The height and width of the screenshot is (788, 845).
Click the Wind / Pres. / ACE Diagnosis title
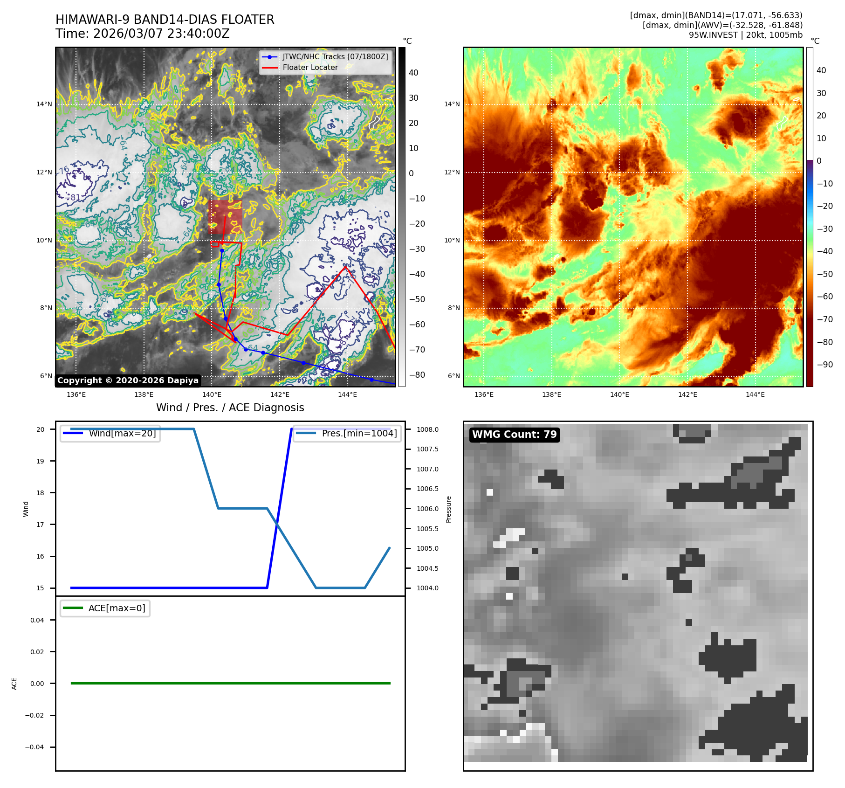pos(230,408)
